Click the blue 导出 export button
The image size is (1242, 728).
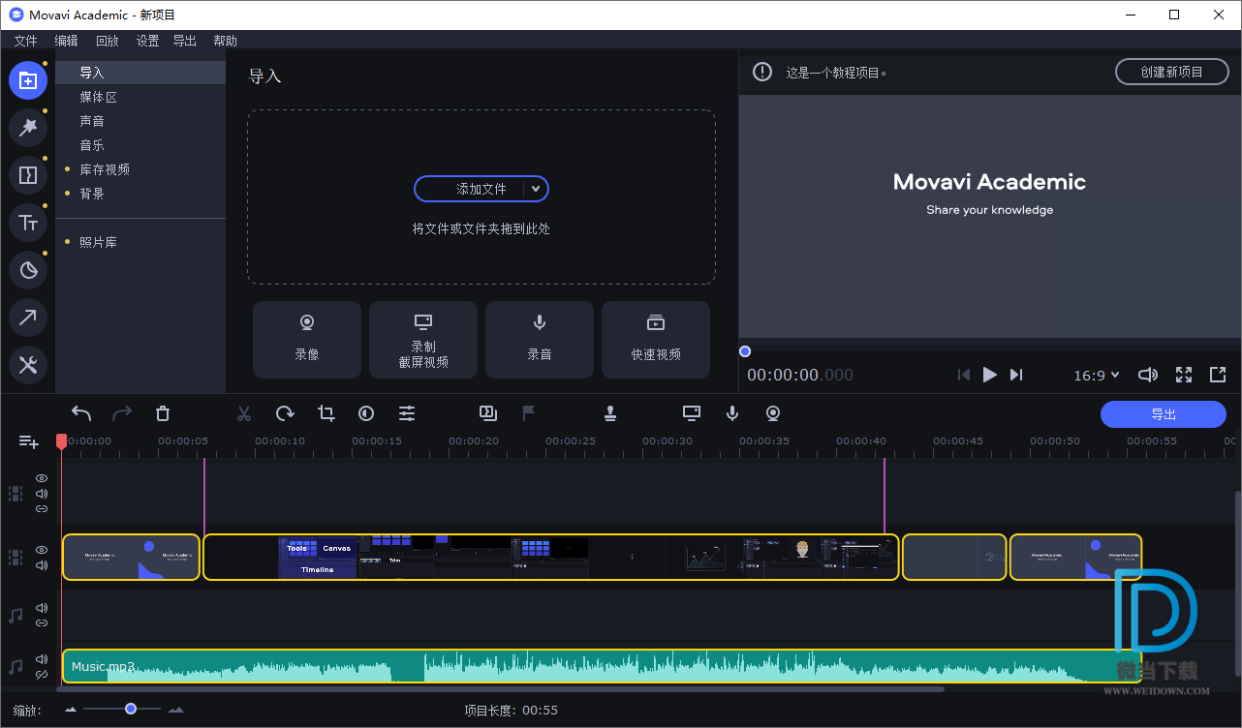pos(1164,414)
